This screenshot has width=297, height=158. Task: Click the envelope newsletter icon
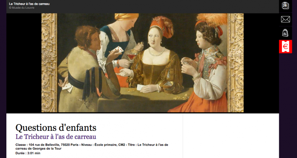pyautogui.click(x=285, y=19)
